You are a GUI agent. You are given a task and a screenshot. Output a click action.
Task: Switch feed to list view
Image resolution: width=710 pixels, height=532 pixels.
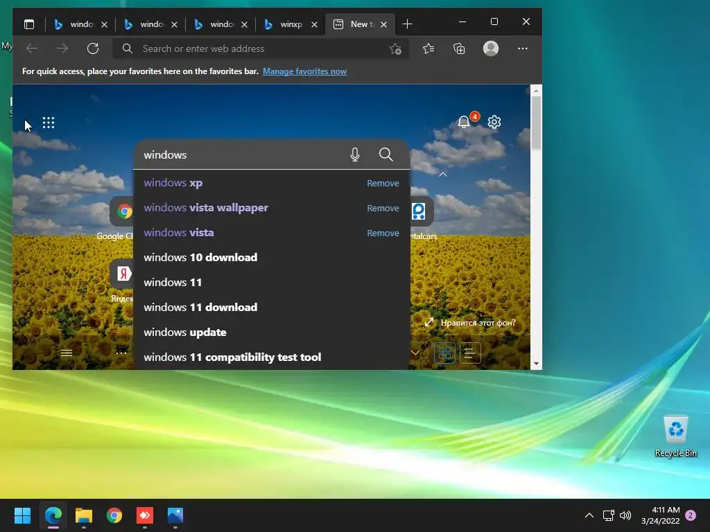(470, 353)
